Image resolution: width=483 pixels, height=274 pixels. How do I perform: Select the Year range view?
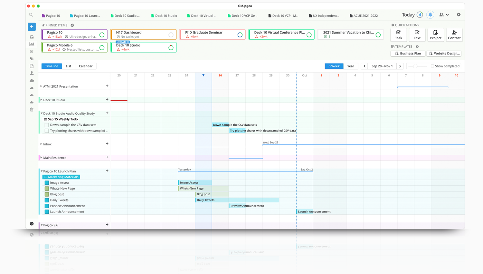click(351, 66)
